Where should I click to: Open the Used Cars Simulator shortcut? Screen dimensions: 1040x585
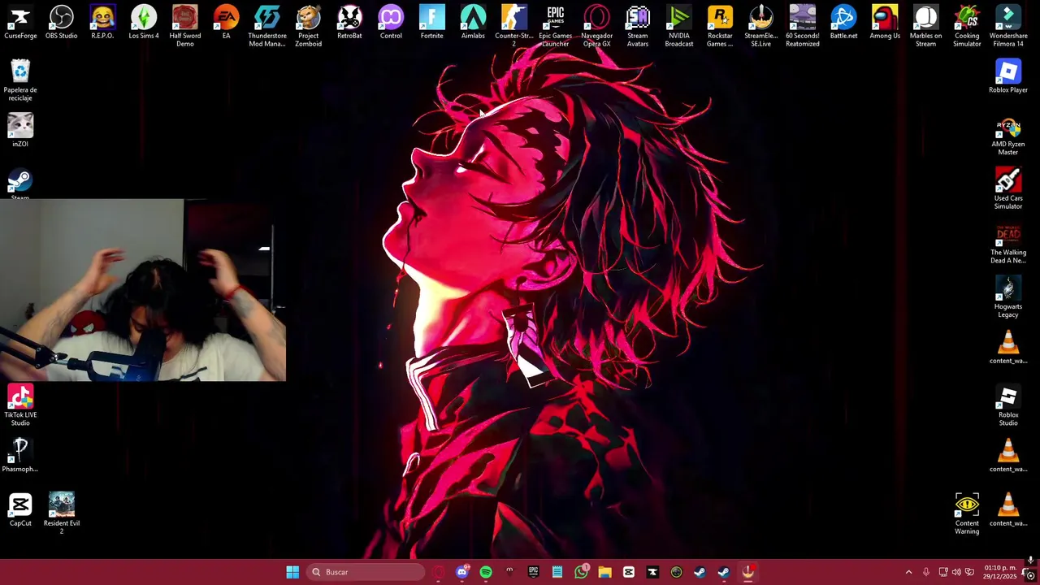click(x=1008, y=188)
